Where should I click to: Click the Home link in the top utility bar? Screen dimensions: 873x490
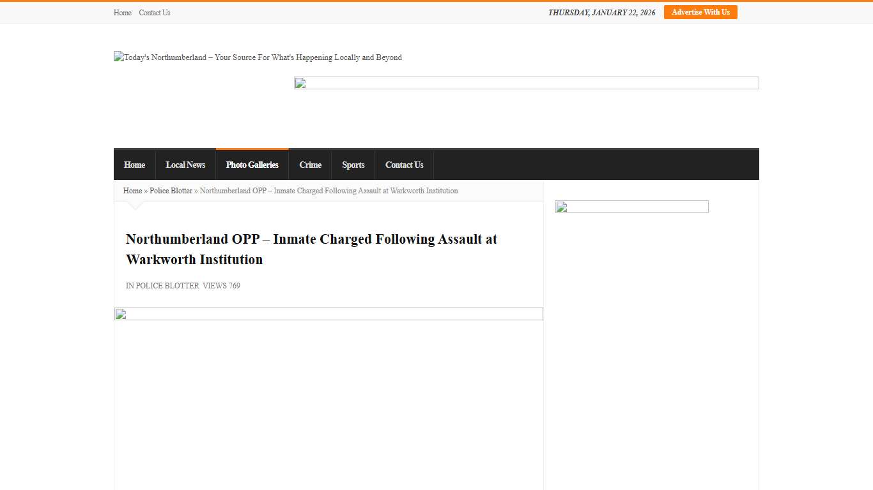pyautogui.click(x=122, y=13)
